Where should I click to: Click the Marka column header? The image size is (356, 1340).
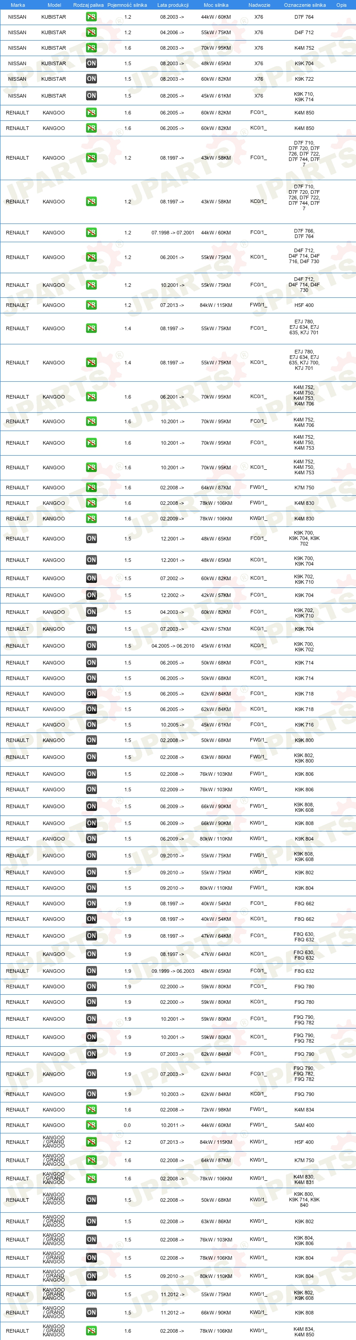tap(18, 5)
